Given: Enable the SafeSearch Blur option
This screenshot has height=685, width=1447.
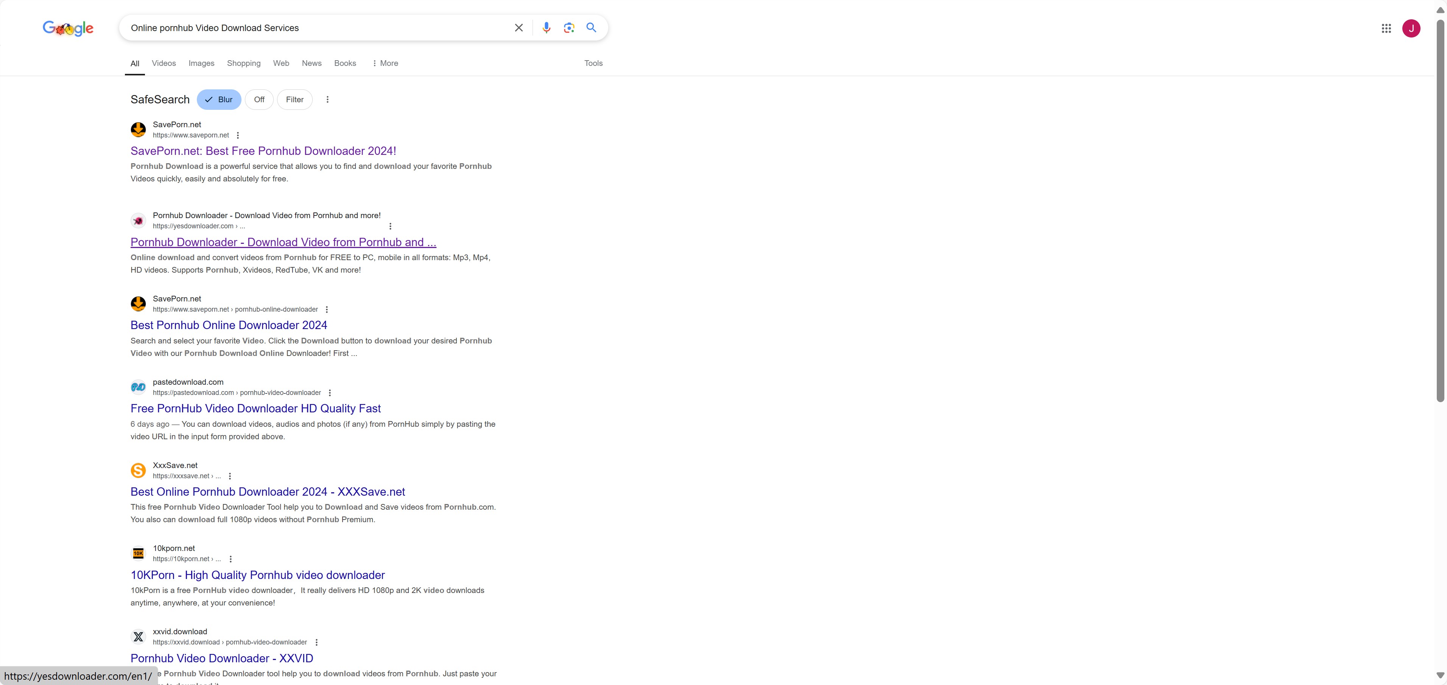Looking at the screenshot, I should pos(219,100).
